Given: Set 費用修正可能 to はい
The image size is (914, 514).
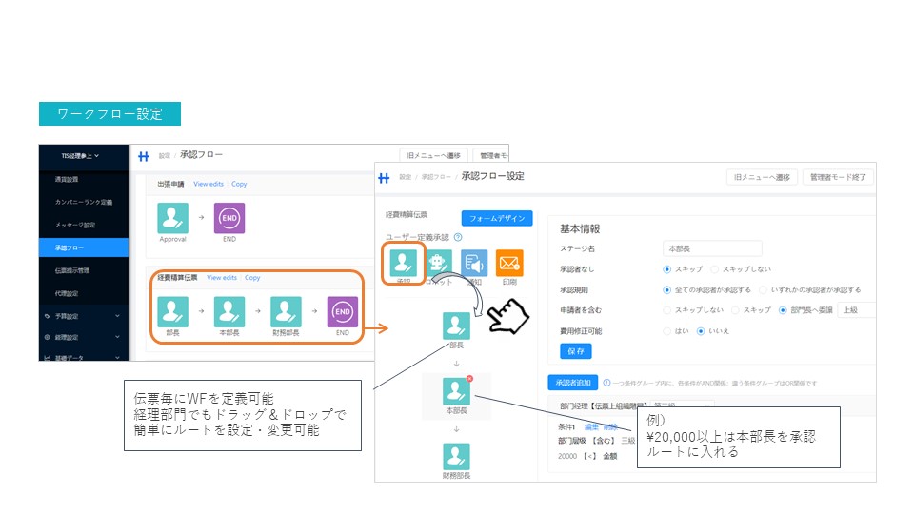Looking at the screenshot, I should [x=666, y=331].
